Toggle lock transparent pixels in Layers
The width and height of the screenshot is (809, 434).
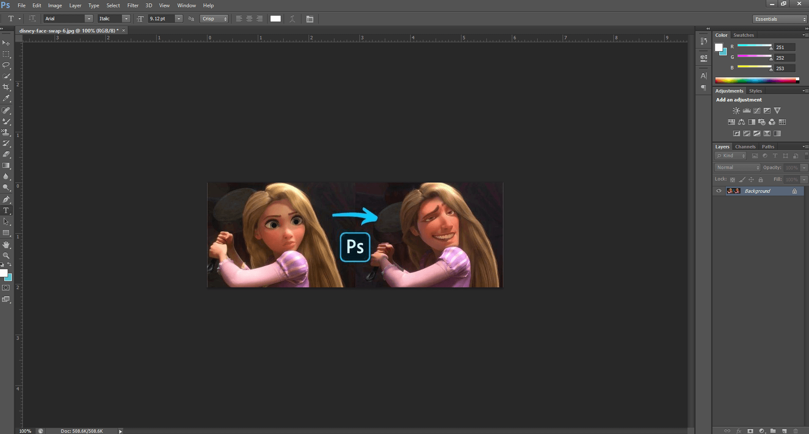tap(732, 180)
